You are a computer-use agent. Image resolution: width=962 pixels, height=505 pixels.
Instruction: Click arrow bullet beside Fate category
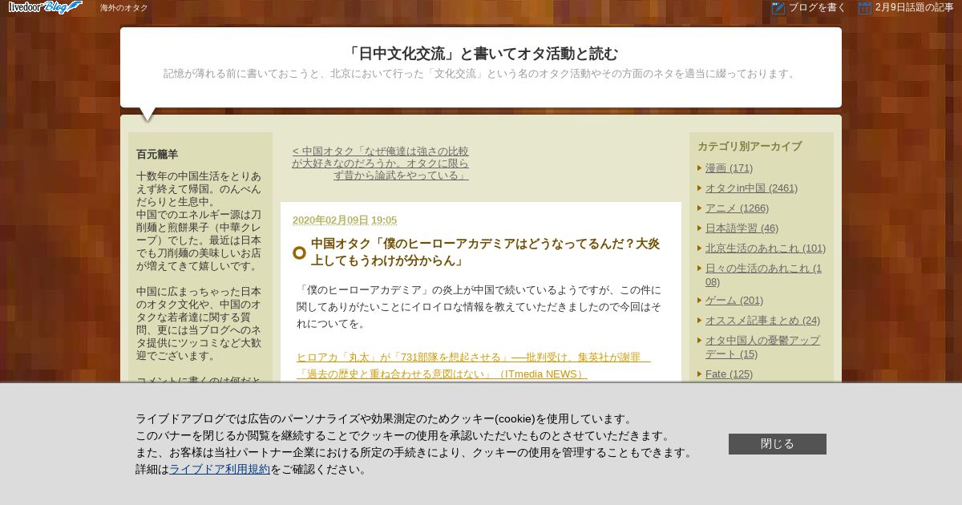tap(700, 374)
